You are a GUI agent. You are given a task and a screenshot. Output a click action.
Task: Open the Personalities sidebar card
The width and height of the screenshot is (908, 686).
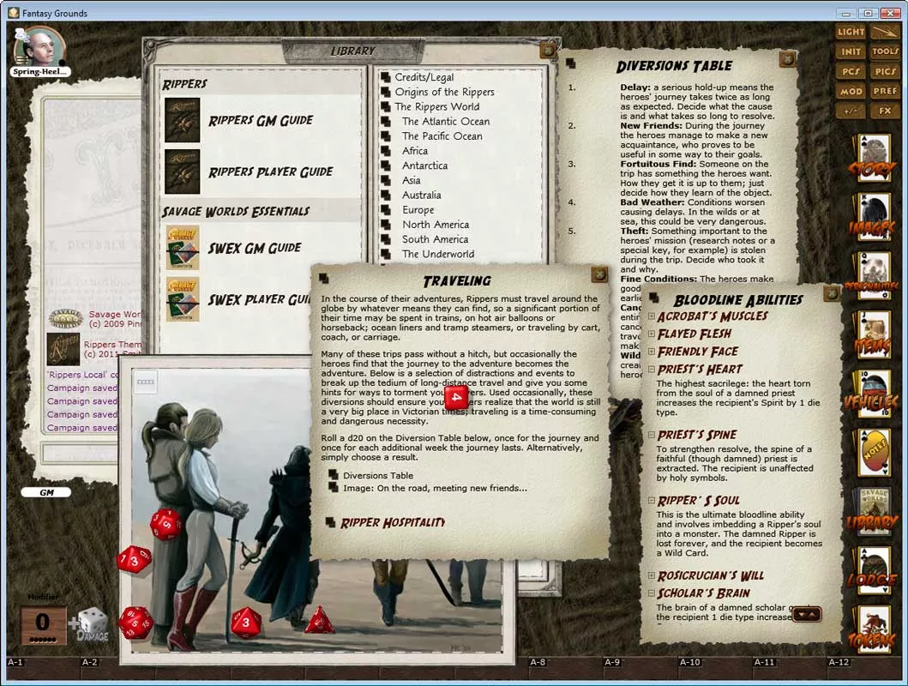pos(872,276)
